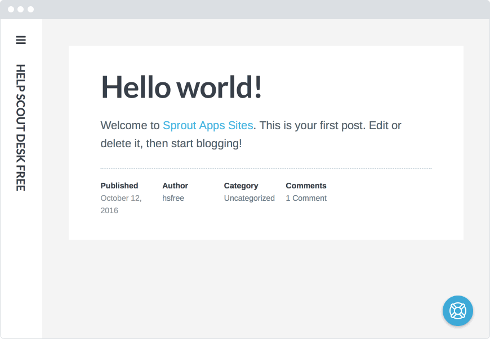Click the dotted divider line under the post text

point(266,169)
